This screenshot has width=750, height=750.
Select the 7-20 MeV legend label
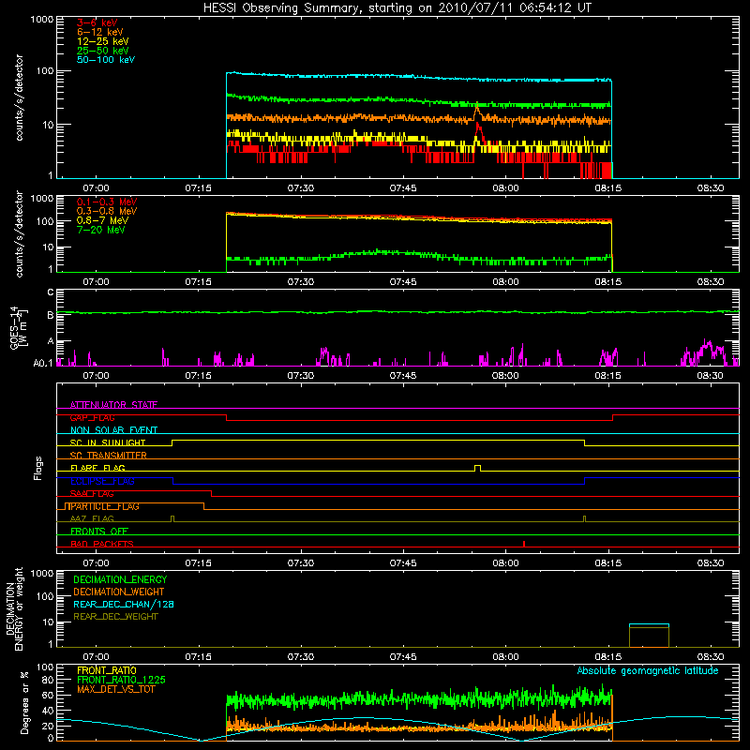(x=101, y=230)
